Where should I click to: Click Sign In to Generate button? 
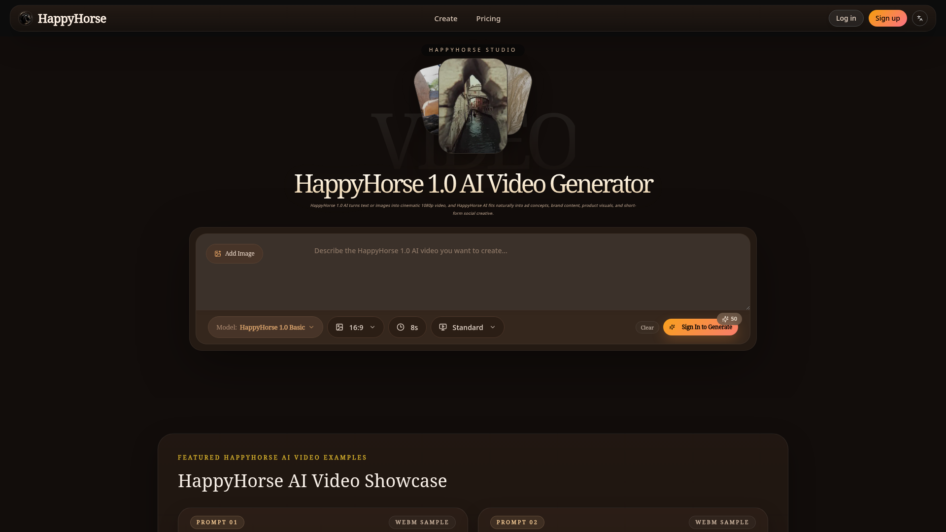click(x=700, y=327)
